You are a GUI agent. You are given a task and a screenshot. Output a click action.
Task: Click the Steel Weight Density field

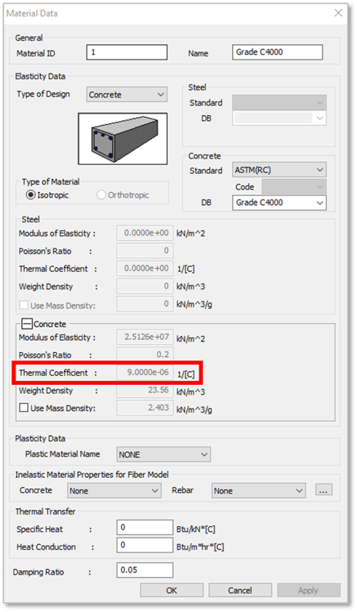click(x=145, y=286)
